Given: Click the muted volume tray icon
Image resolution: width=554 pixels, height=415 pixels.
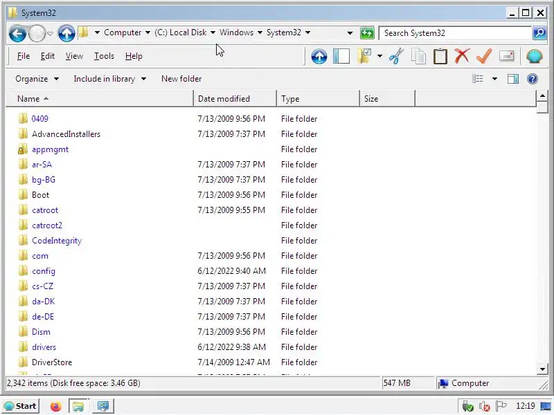Looking at the screenshot, I should 485,407.
